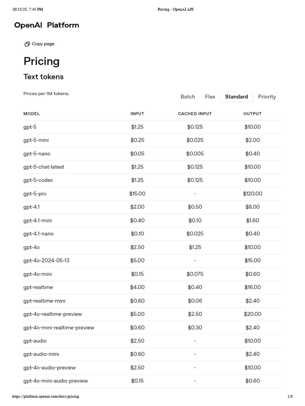Switch to the Batch pricing tab
Image resolution: width=305 pixels, height=406 pixels.
187,97
